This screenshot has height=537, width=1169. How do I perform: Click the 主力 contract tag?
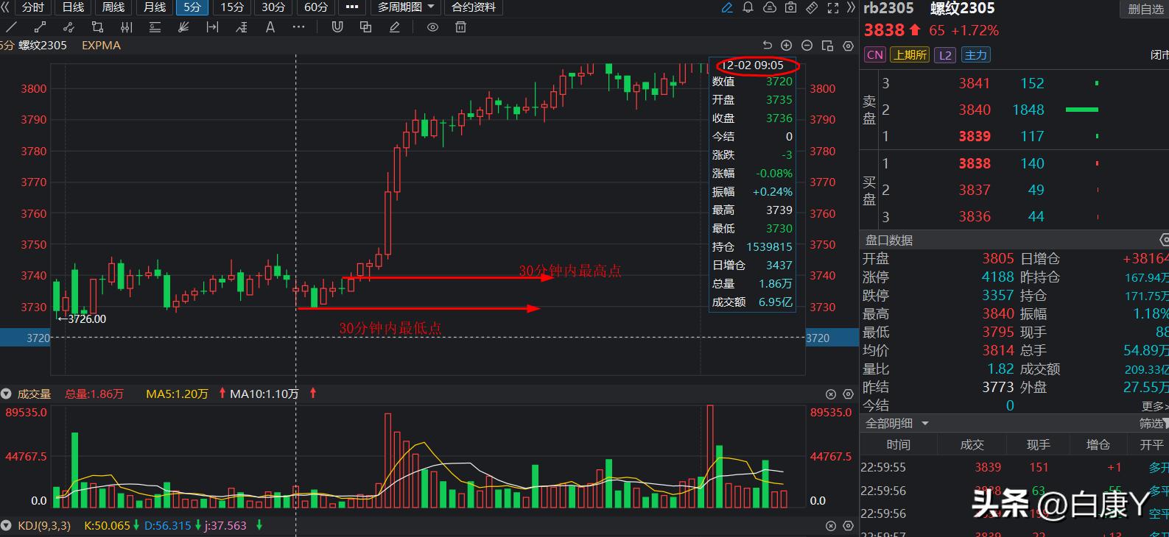(975, 55)
